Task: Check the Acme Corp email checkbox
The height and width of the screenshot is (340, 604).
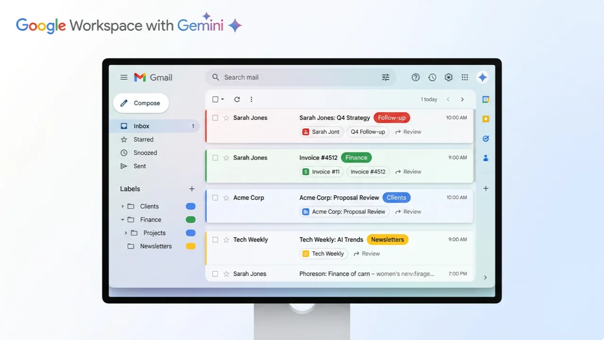Action: (x=215, y=198)
